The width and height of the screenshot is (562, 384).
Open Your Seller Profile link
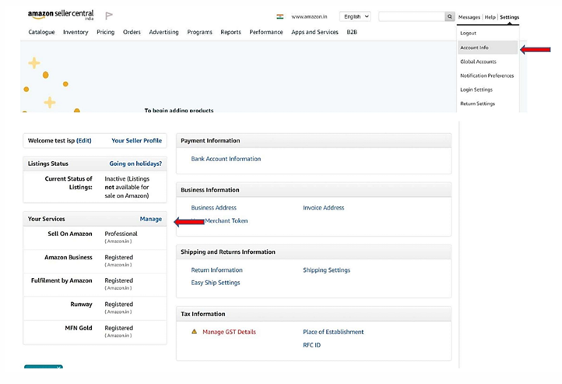tap(136, 141)
